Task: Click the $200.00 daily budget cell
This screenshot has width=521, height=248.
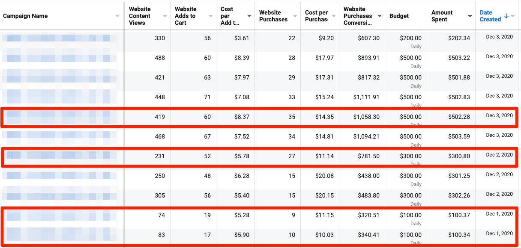Action: click(x=410, y=38)
